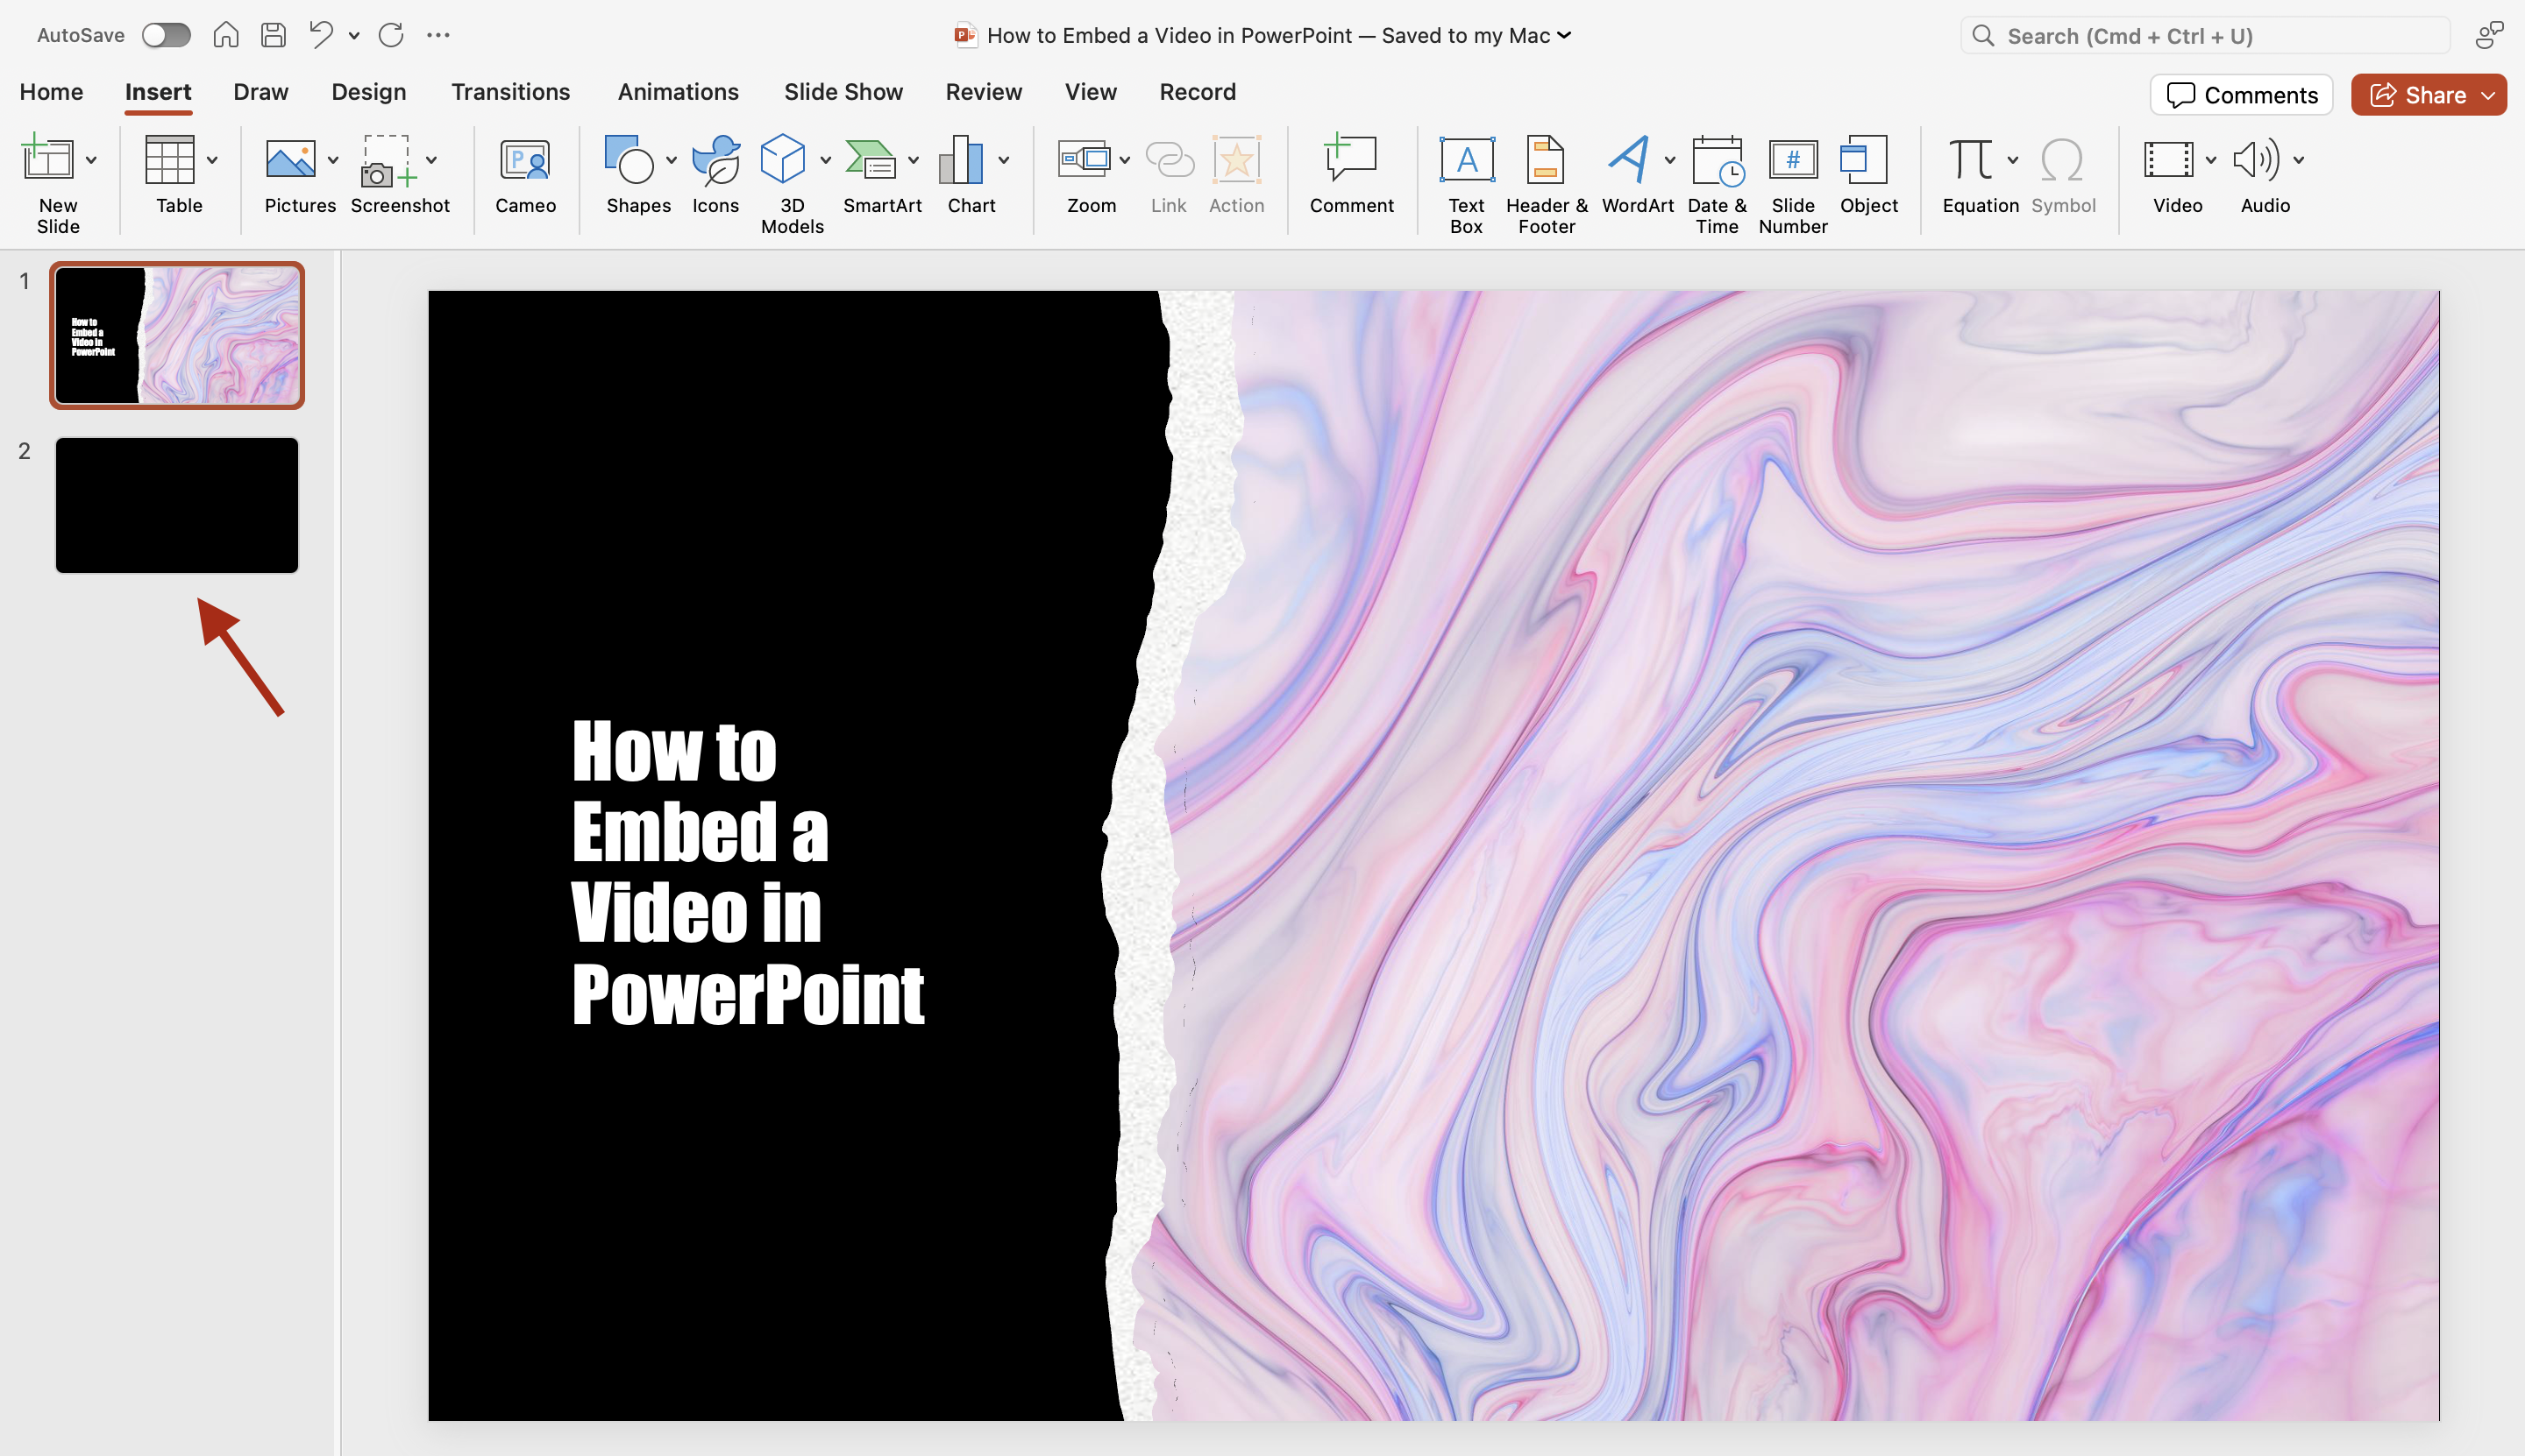
Task: Expand the Undo history dropdown
Action: (x=354, y=35)
